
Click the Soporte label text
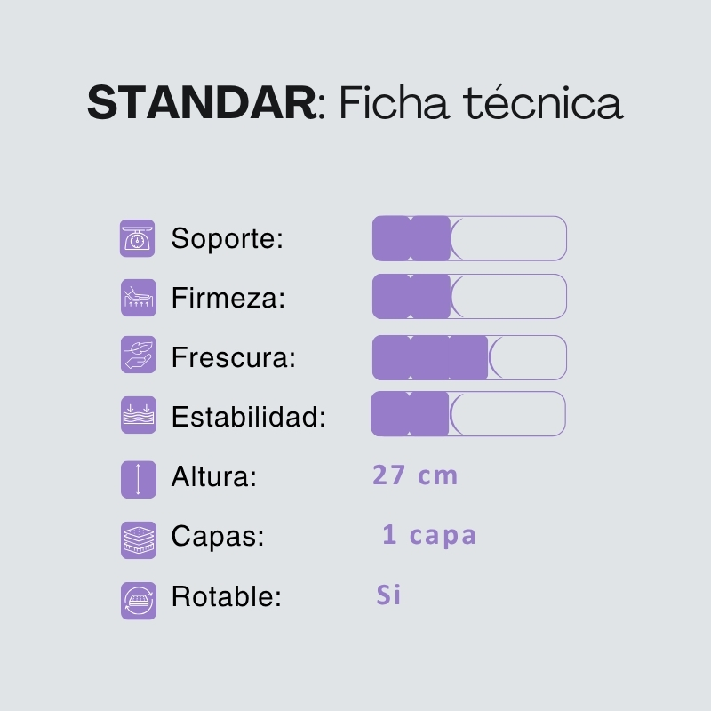tap(227, 239)
